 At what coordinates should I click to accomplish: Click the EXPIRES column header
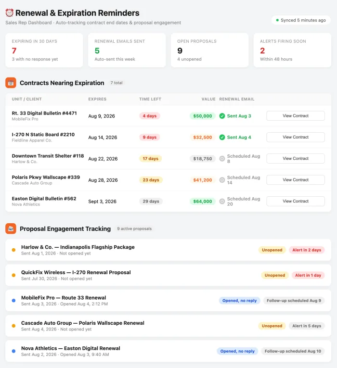coord(97,99)
